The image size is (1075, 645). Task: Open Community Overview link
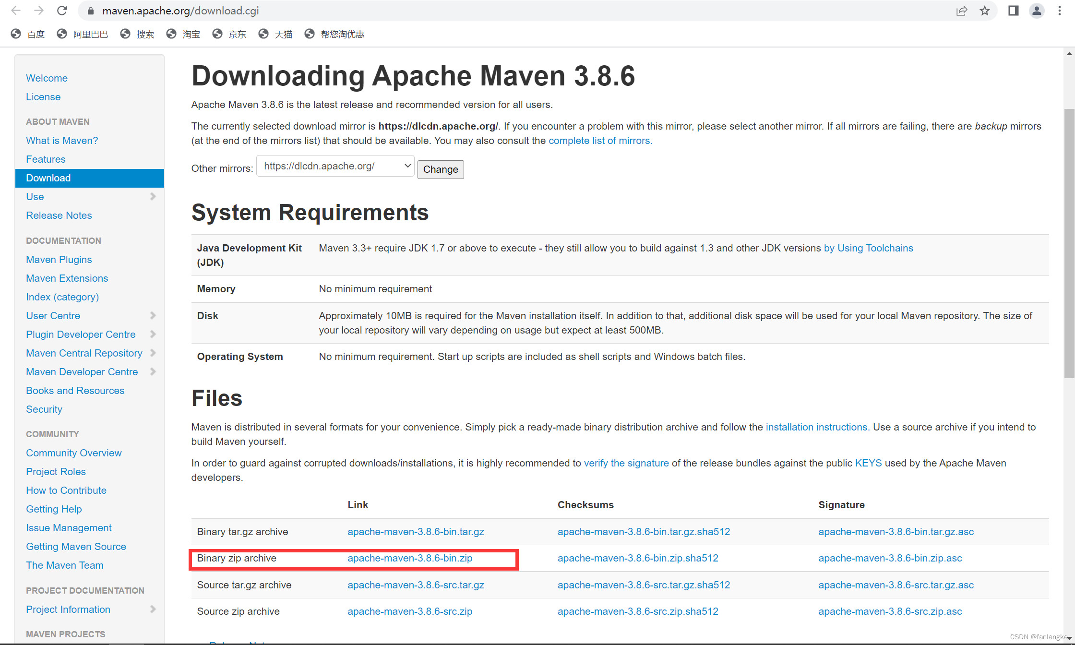[x=74, y=453]
